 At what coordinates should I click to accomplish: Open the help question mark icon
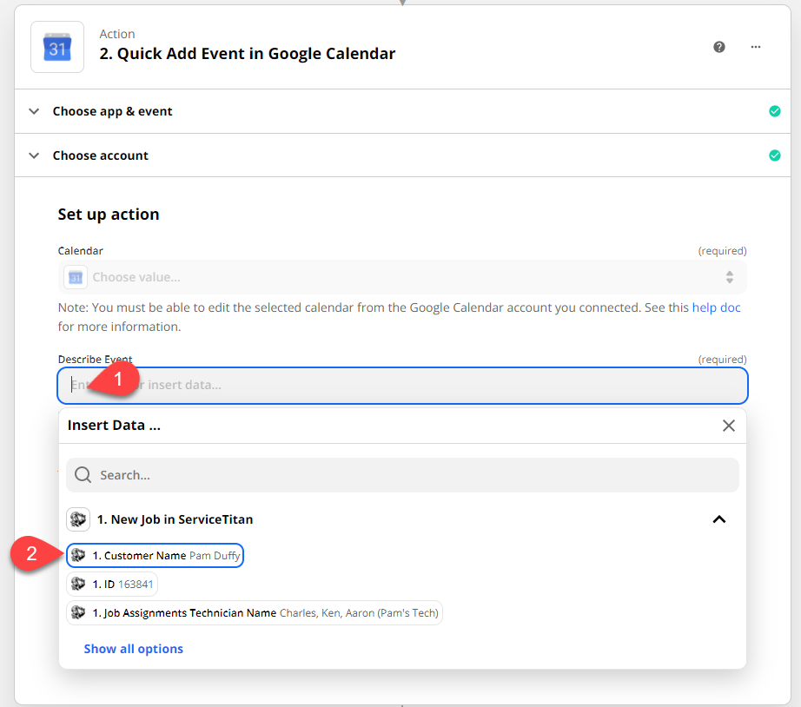tap(719, 47)
